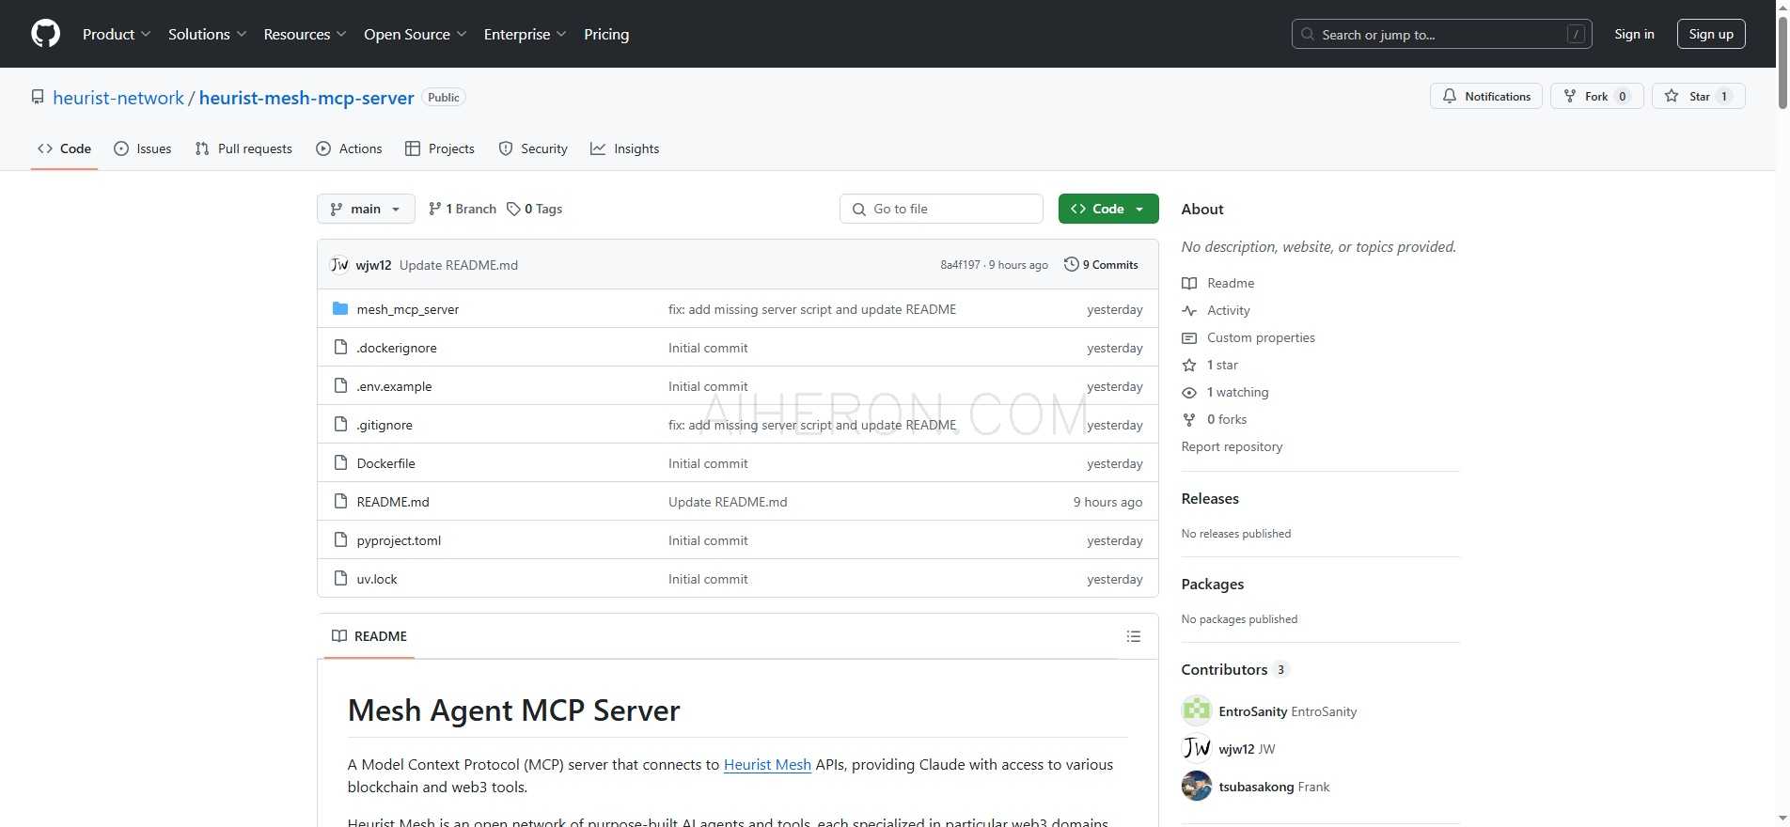
Task: Open the heurist-mesh-mcp-server repository link
Action: [306, 98]
